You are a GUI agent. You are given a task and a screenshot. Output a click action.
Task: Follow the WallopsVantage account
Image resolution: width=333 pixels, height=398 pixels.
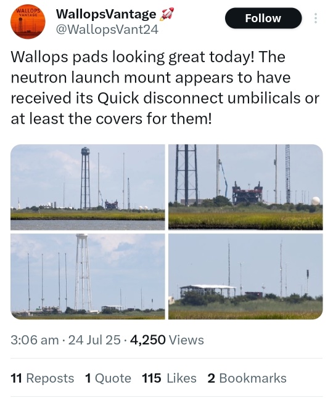click(x=263, y=18)
